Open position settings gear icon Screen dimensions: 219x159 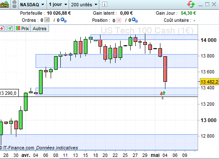click(x=135, y=20)
